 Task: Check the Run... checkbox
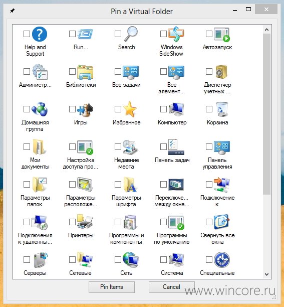72,34
